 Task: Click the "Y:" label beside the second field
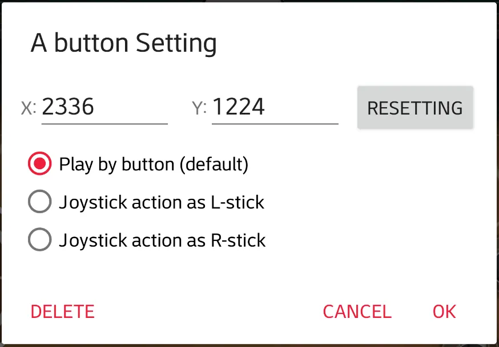pos(199,108)
